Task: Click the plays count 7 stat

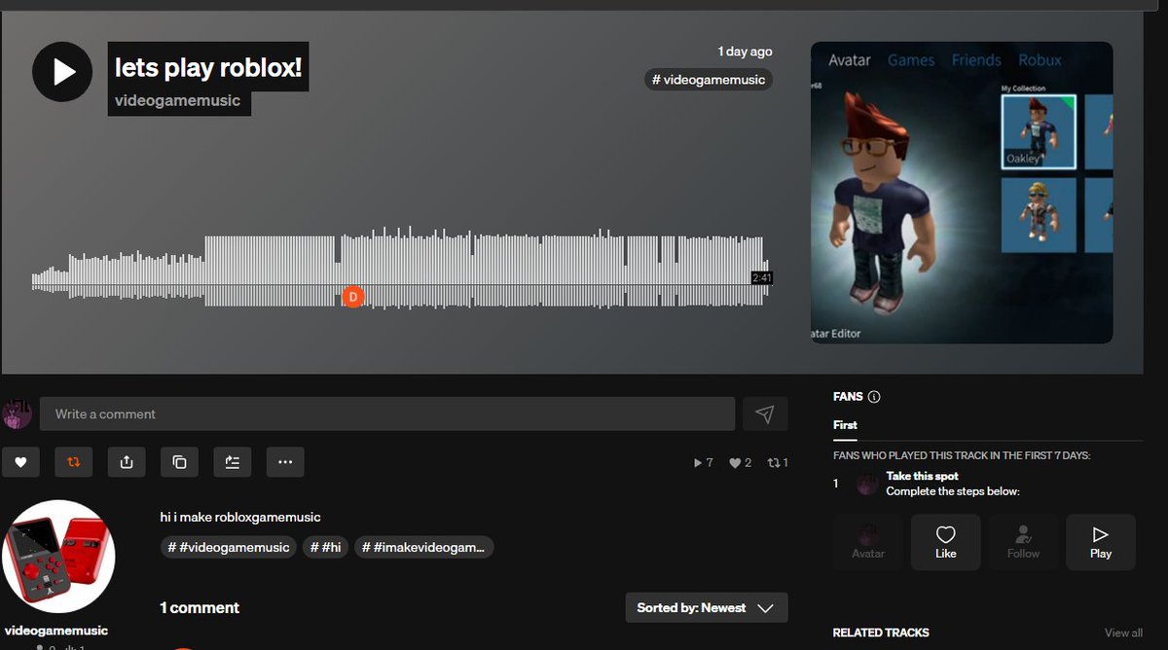Action: coord(703,463)
